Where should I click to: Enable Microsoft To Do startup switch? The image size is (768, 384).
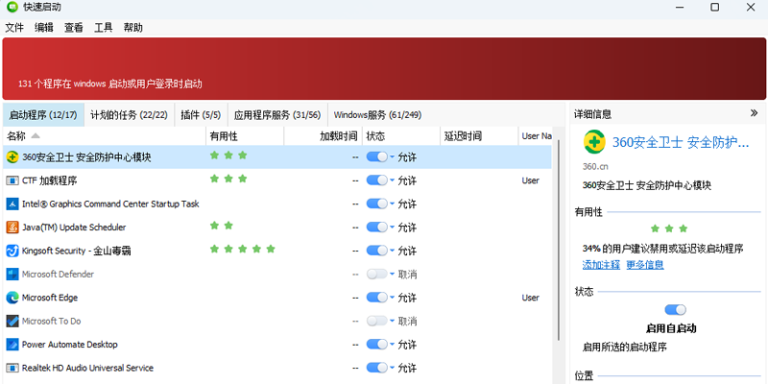(377, 321)
